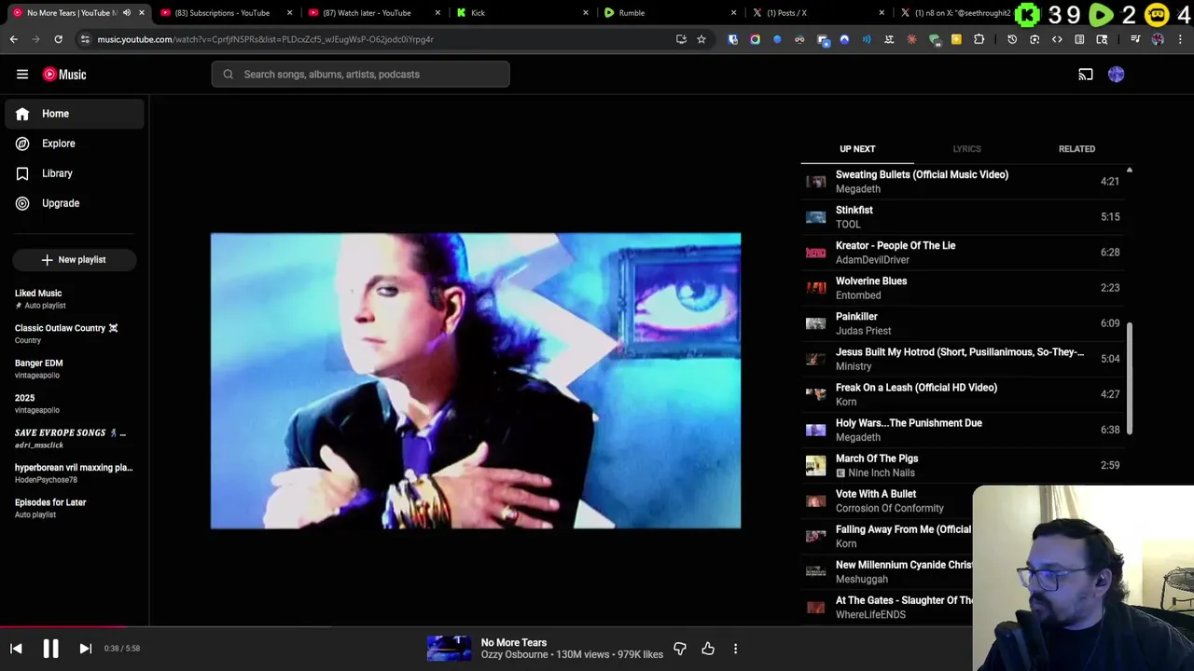This screenshot has width=1194, height=671.
Task: Dislike No More Tears
Action: click(680, 649)
